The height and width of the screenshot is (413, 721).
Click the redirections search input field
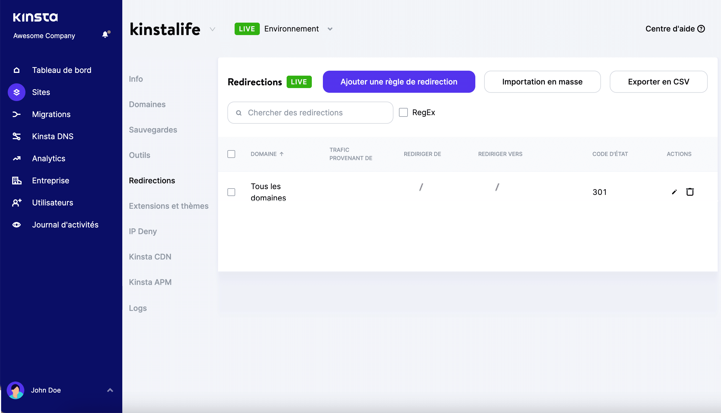(x=310, y=113)
